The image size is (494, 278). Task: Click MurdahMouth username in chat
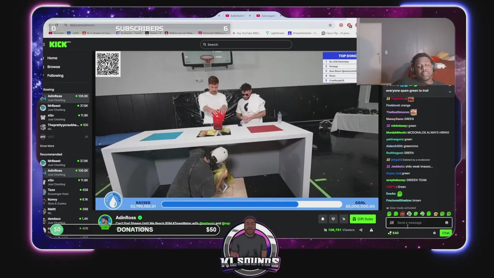(x=395, y=132)
